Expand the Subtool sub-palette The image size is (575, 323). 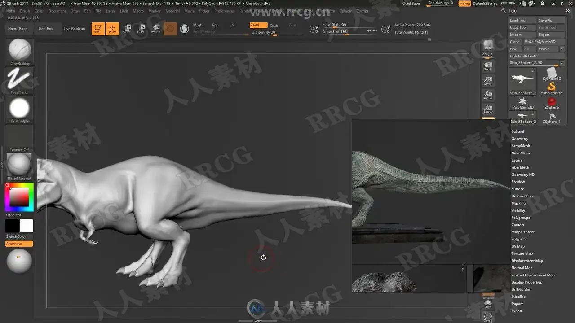(x=517, y=131)
